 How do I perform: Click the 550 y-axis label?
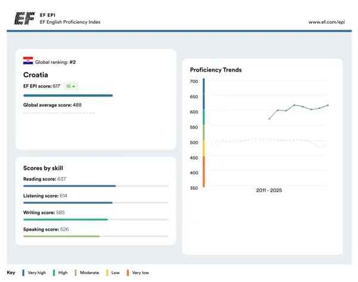(194, 128)
